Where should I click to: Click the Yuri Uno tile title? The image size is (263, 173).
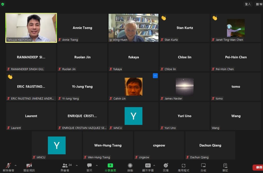coord(184,116)
